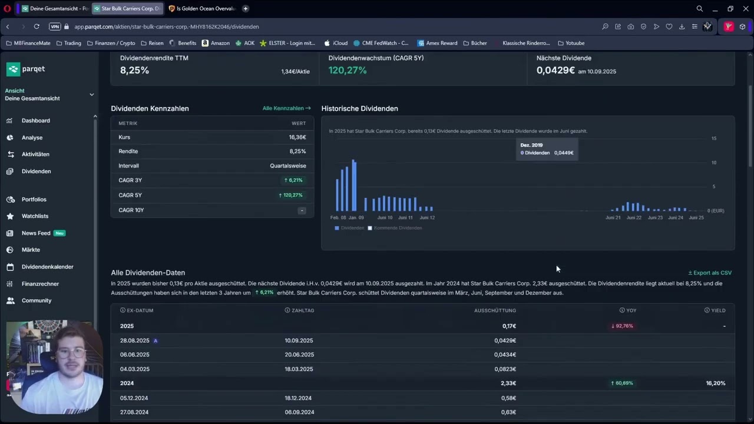754x424 pixels.
Task: Switch to the Deine Gesamtansicht tab
Action: (54, 9)
